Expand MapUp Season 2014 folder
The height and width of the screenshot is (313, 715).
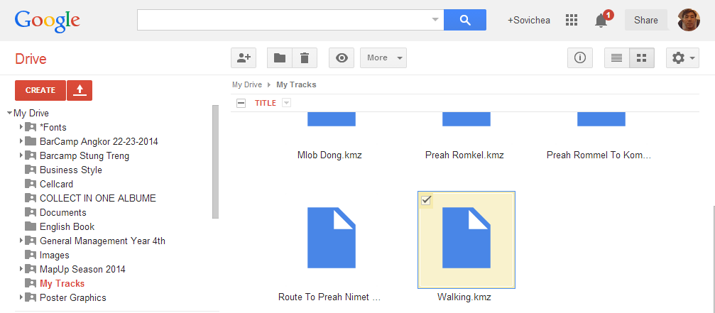21,269
